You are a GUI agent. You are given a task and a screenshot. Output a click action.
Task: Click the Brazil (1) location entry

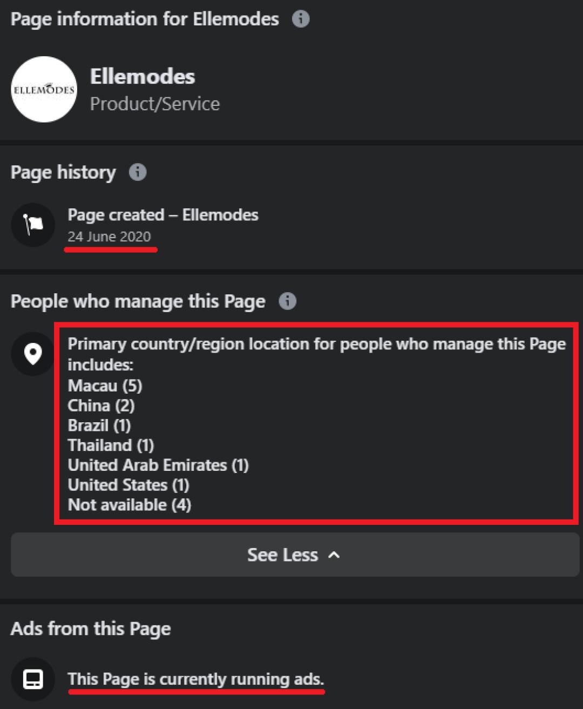99,426
